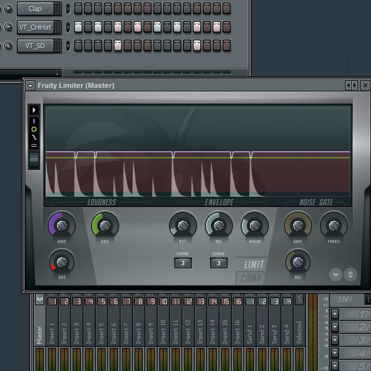This screenshot has width=371, height=371.
Task: Open effect slot 5 dropdown arrow in mixer
Action: [335, 366]
